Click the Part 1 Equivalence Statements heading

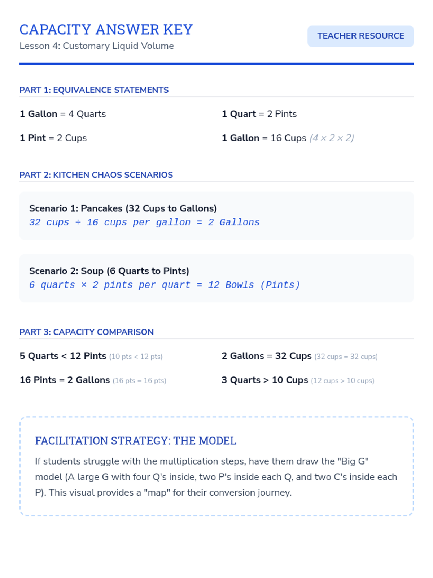(x=94, y=90)
